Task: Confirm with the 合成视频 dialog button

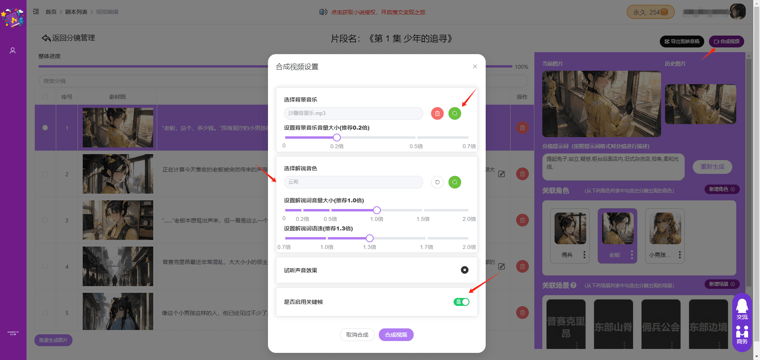Action: click(x=396, y=335)
